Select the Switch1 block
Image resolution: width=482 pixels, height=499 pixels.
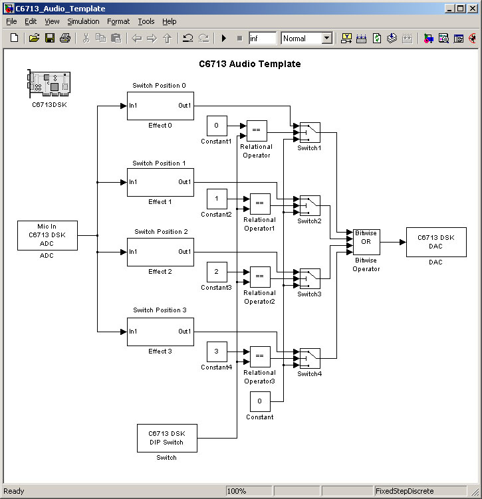tap(310, 133)
